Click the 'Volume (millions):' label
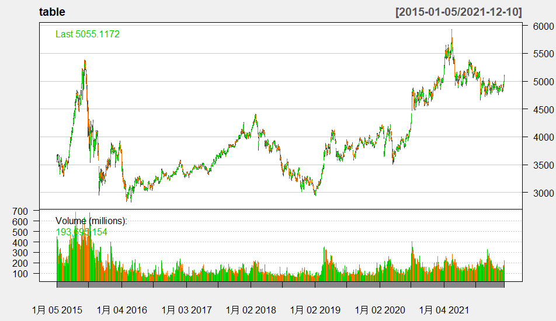Screen dimensions: 556x321 (91, 221)
